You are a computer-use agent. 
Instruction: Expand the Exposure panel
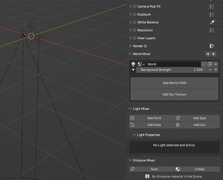[x=130, y=14]
